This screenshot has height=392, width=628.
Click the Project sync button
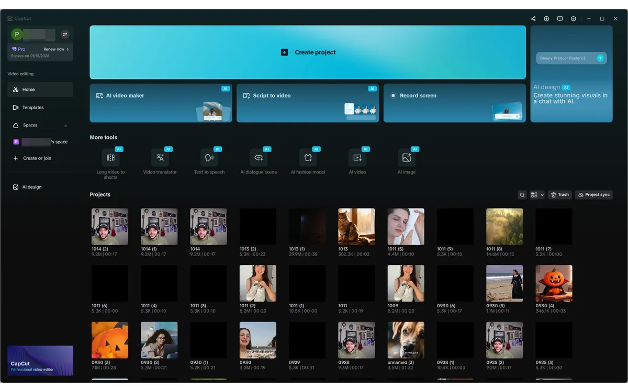594,195
